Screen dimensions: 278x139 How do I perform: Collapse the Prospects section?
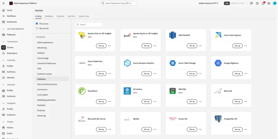(3, 103)
